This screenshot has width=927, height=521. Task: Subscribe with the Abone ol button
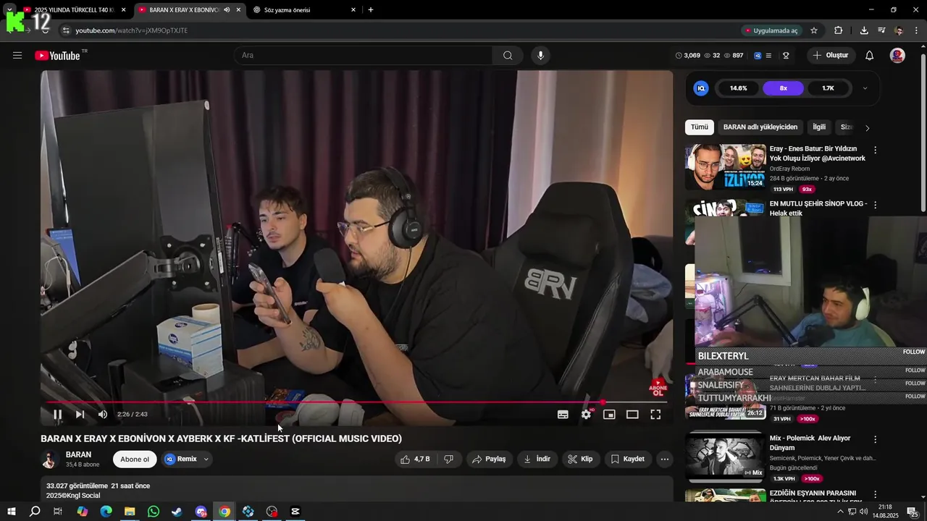tap(135, 459)
